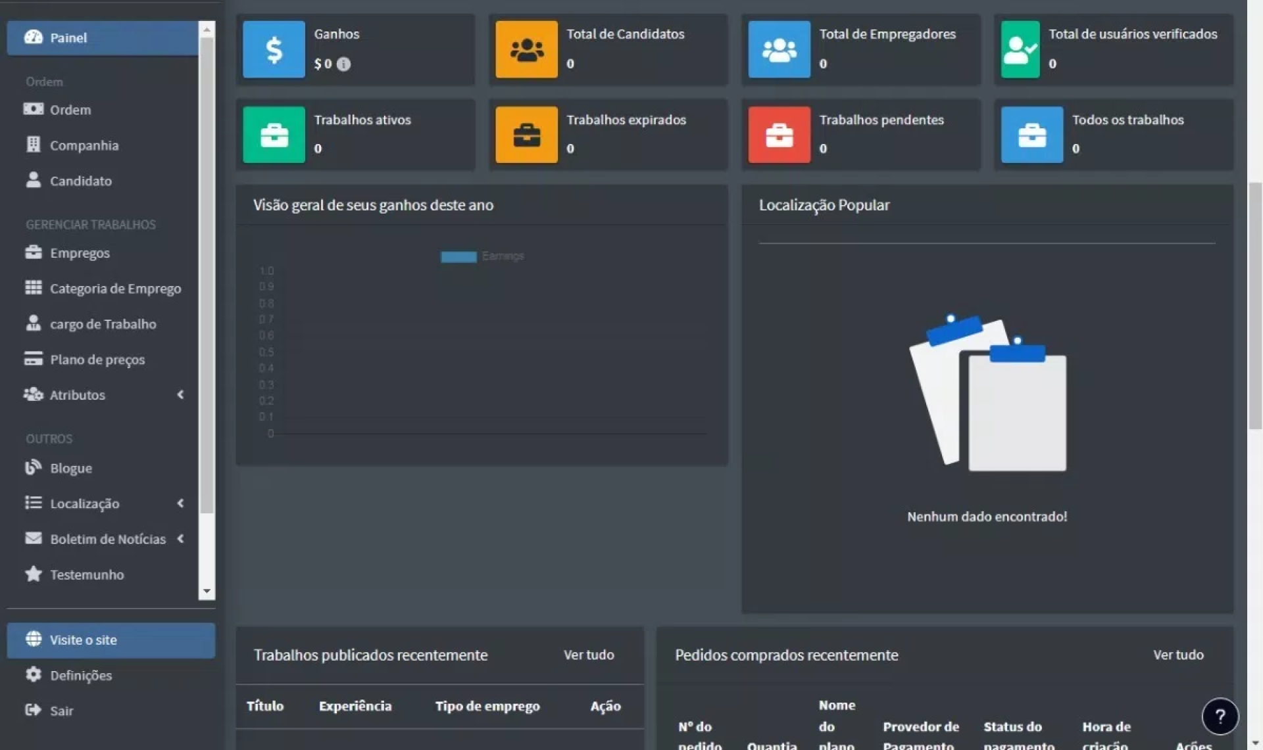1263x750 pixels.
Task: Click the help question mark button
Action: point(1220,716)
